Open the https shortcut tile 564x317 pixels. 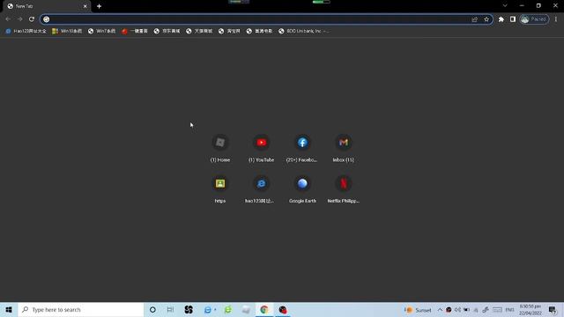(220, 189)
